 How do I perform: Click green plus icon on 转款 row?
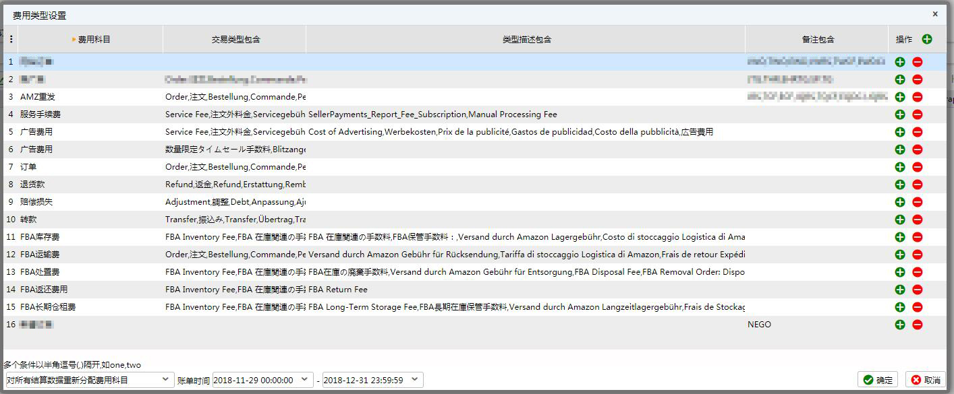[899, 219]
